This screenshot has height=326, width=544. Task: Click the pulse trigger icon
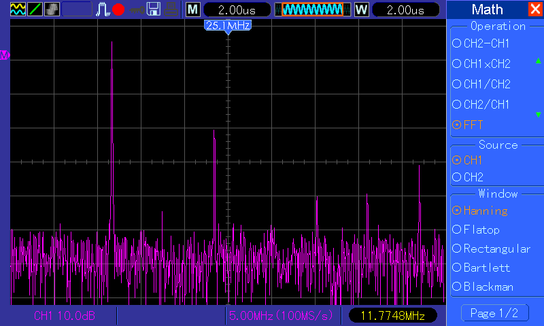[x=103, y=10]
